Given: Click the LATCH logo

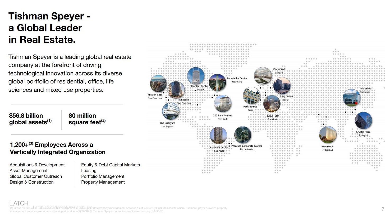Looking at the screenshot, I should point(19,203).
